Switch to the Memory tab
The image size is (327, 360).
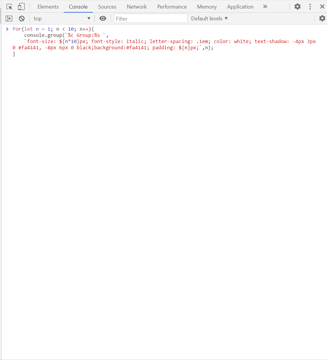point(207,6)
